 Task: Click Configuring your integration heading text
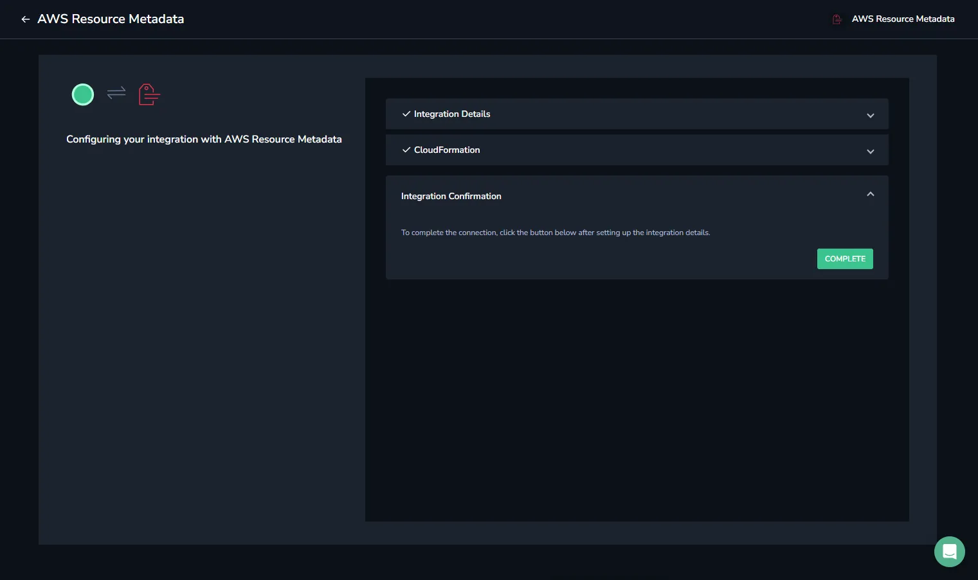[204, 139]
